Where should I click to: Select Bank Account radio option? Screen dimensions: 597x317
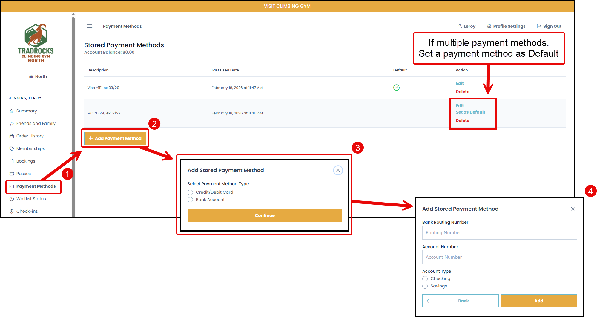[x=190, y=200]
